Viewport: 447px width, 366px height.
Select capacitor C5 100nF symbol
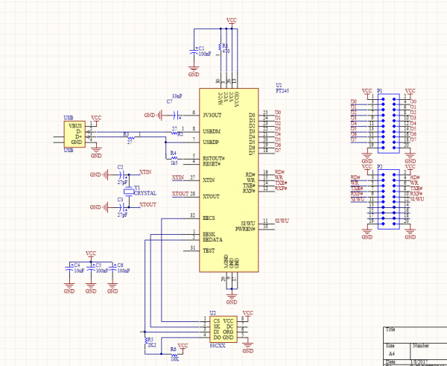coord(91,268)
